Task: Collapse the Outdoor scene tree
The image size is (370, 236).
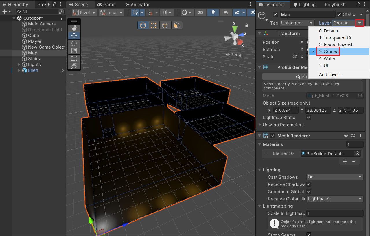Action: click(x=14, y=18)
